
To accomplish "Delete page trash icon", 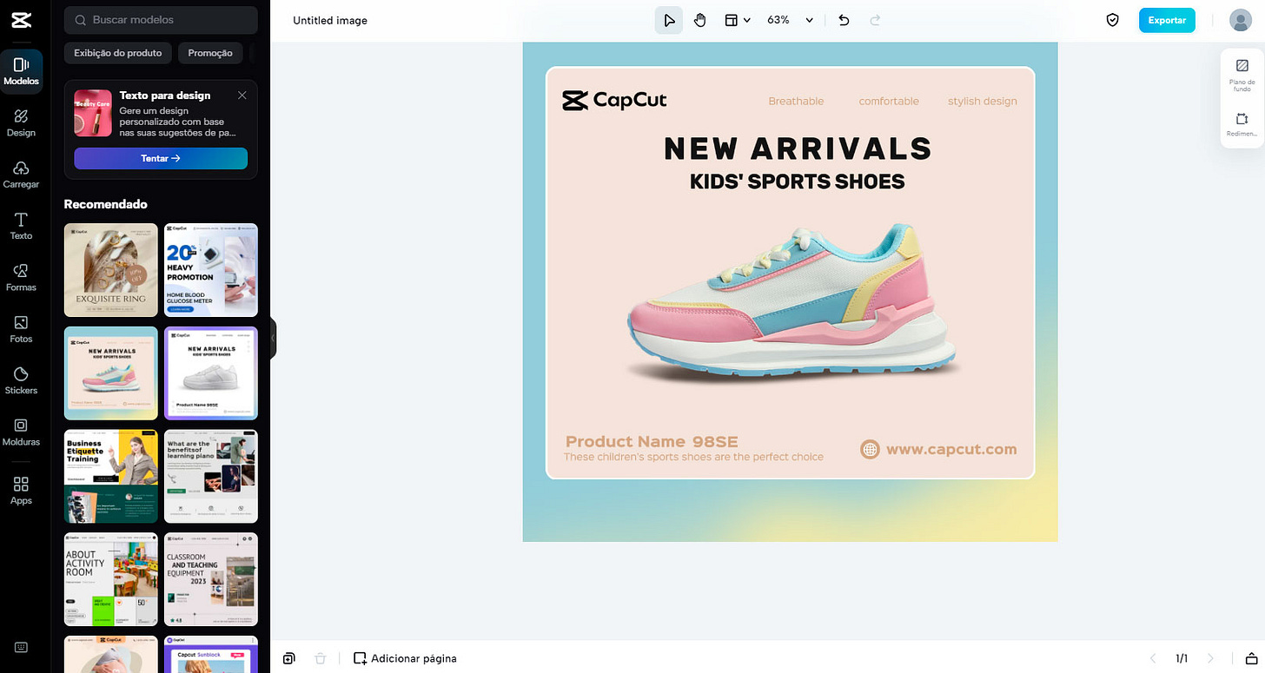I will pyautogui.click(x=320, y=658).
